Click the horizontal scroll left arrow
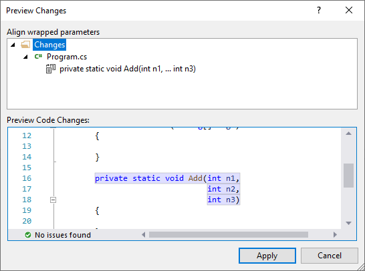This screenshot has width=365, height=271. (143, 235)
